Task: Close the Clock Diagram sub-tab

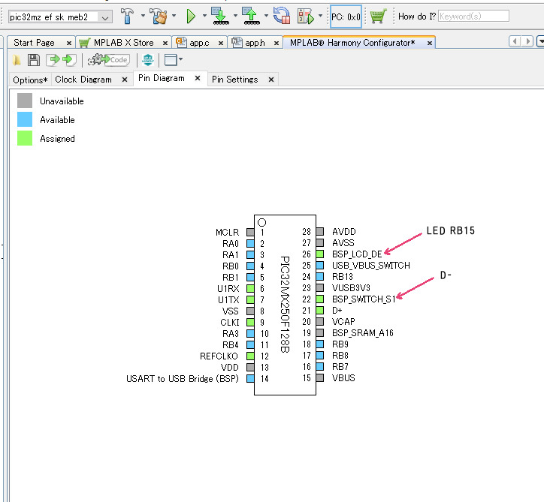Action: point(125,80)
